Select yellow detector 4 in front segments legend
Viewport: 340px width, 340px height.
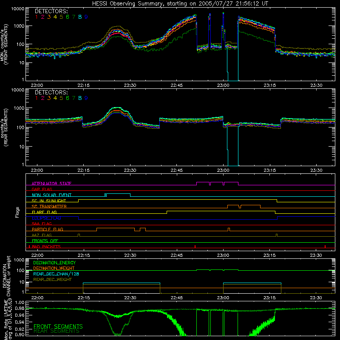pyautogui.click(x=55, y=17)
